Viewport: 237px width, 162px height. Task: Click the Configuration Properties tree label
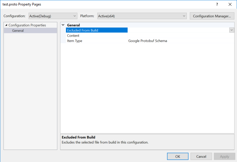pos(27,25)
